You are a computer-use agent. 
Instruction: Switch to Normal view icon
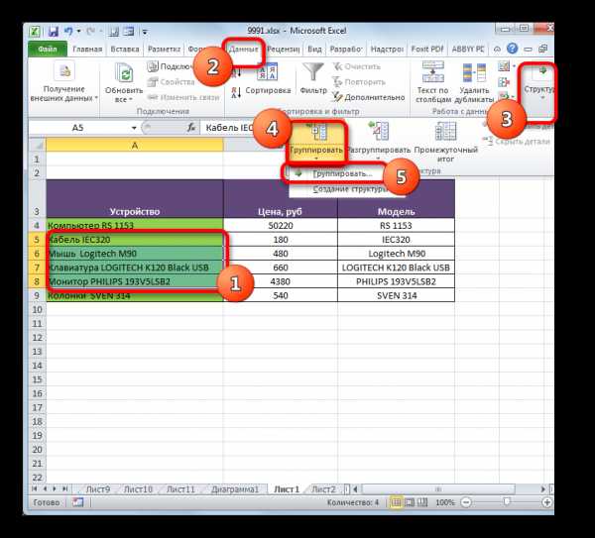(x=396, y=502)
